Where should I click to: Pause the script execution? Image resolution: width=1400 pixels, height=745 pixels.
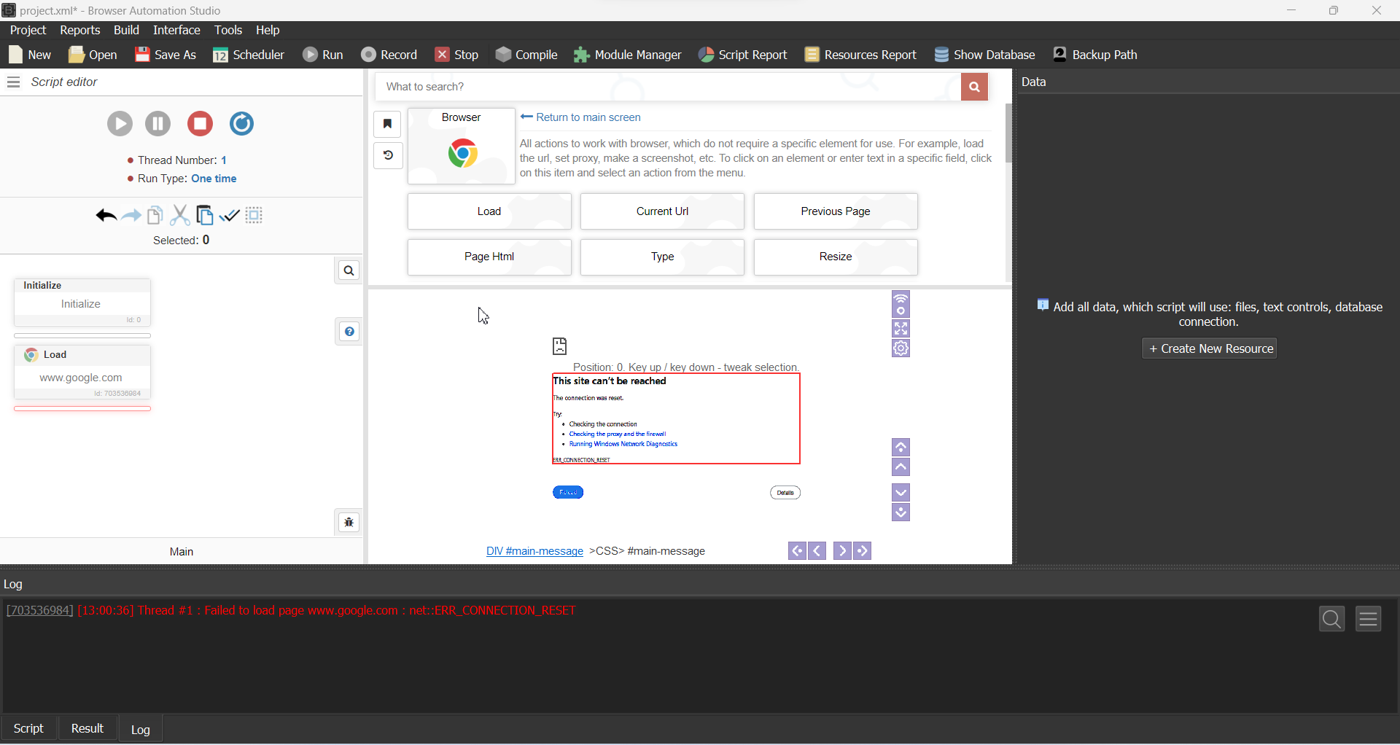click(157, 124)
